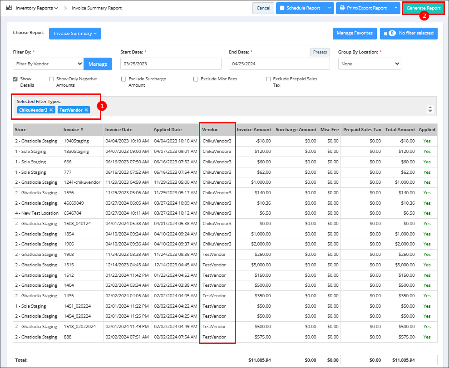Open the Schedule Report dropdown arrow
Viewport: 449px width, 368px height.
329,8
